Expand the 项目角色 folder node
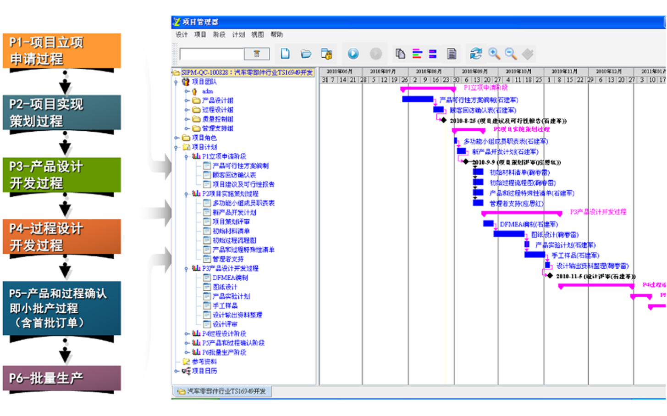This screenshot has width=667, height=416. [176, 138]
